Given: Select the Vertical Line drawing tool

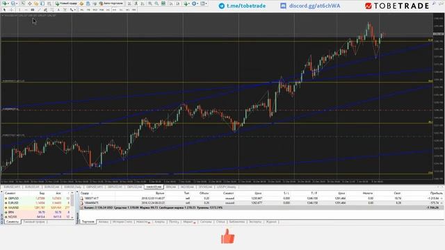Looking at the screenshot, I should 19,10.
